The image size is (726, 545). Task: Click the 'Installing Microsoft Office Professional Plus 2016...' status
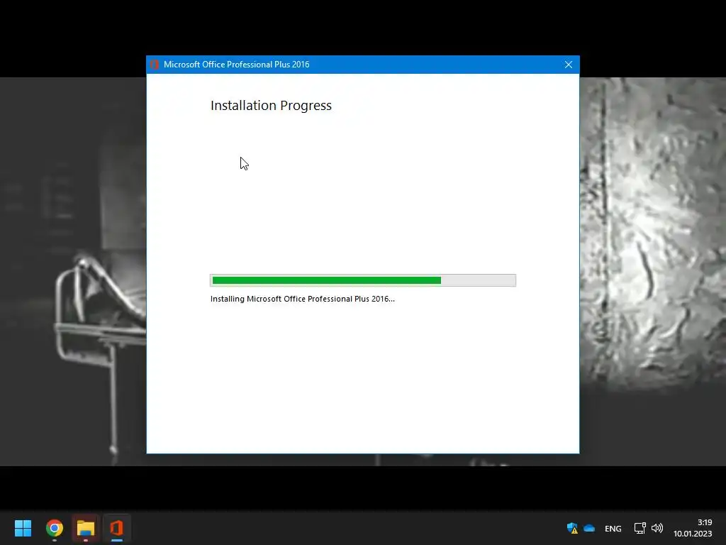tap(302, 299)
